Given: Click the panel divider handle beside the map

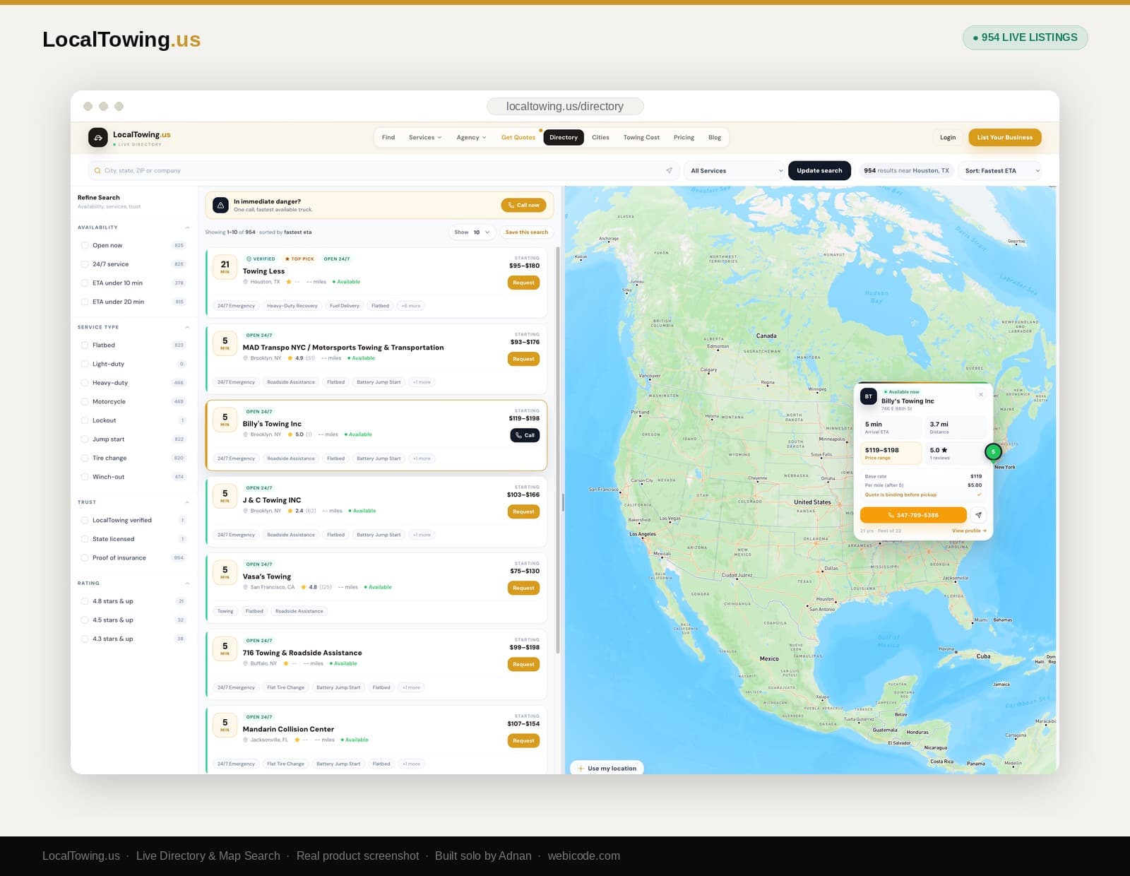Looking at the screenshot, I should coord(563,502).
